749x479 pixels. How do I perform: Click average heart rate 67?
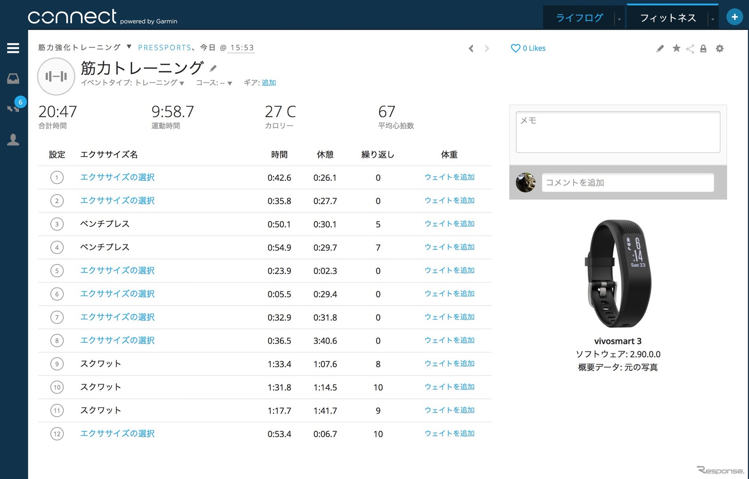387,111
